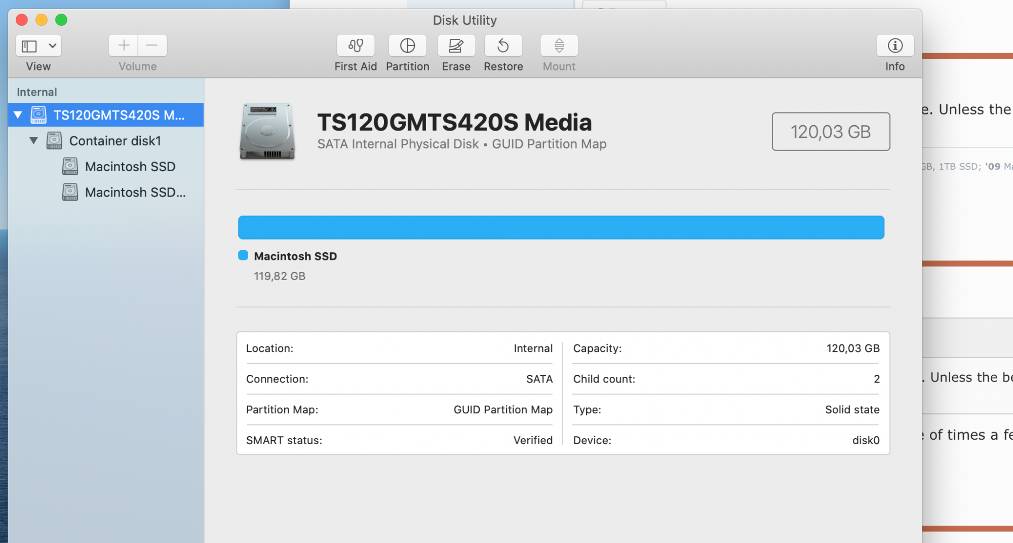
Task: Open the Partition pie icon
Action: (407, 46)
